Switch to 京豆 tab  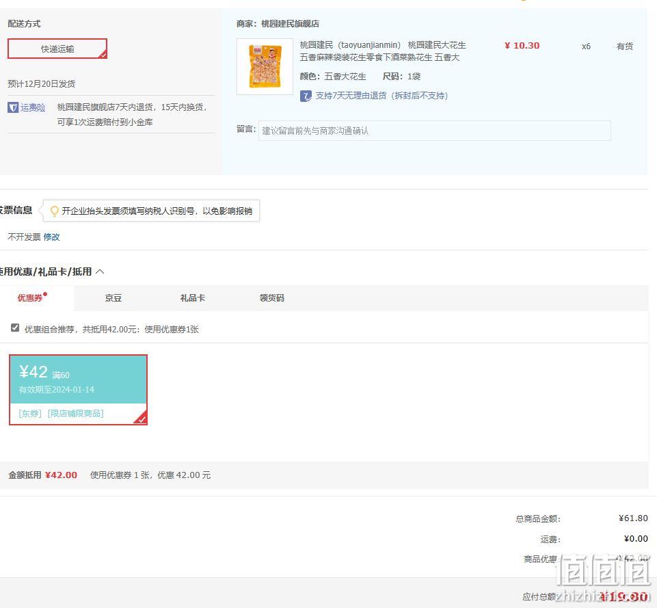pos(113,298)
